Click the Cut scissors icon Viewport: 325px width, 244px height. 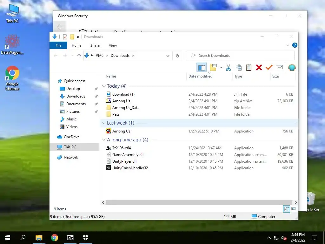[228, 67]
